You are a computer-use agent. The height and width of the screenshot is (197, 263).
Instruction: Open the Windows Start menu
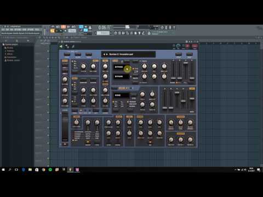[x=3, y=170]
